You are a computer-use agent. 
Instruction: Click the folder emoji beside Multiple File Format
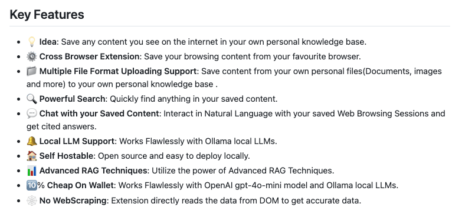click(31, 71)
